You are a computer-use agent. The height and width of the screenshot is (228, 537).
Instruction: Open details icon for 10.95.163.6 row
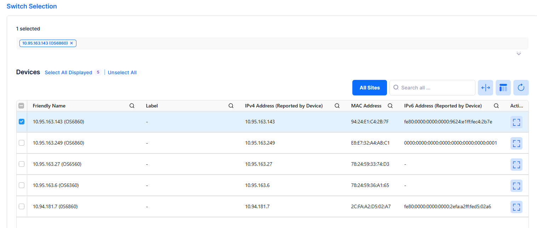tap(516, 186)
